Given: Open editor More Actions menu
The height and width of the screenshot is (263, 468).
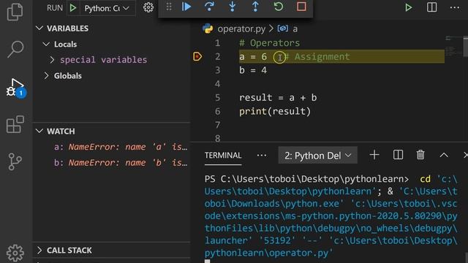Looking at the screenshot, I should point(455,7).
